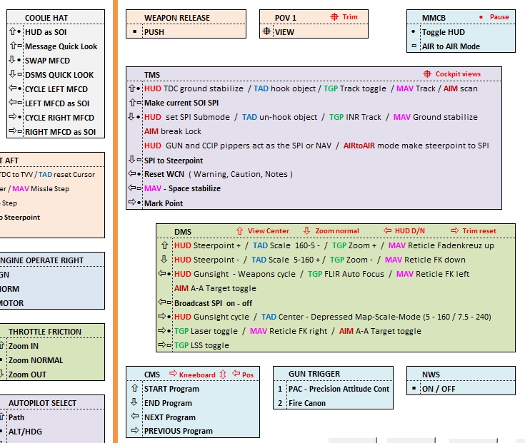Click the red Trim hat icon in POV 1

pos(334,16)
